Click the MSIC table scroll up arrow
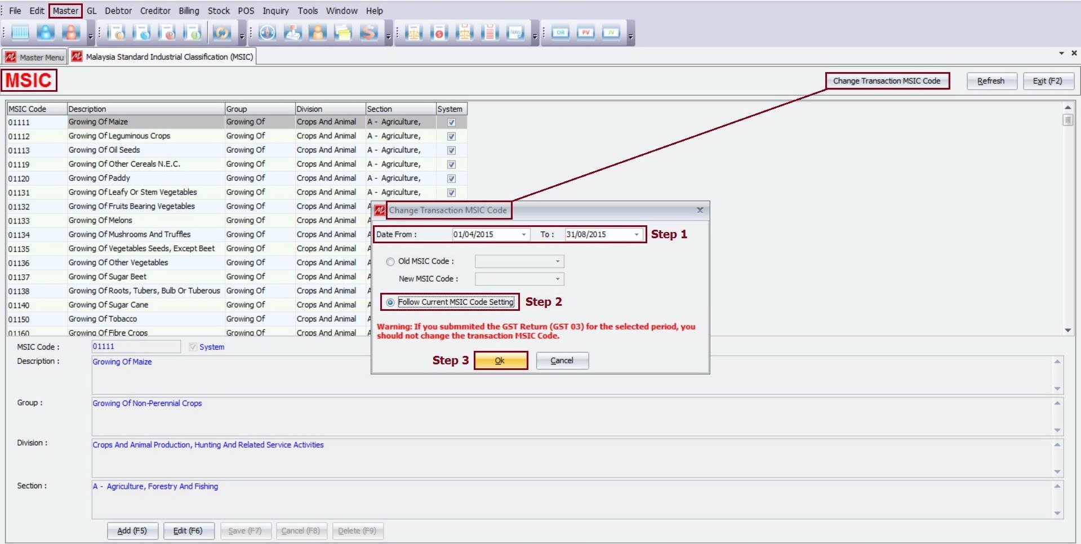The height and width of the screenshot is (544, 1081). coord(1067,108)
